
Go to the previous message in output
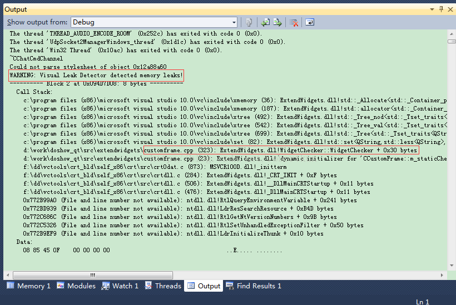tap(265, 22)
